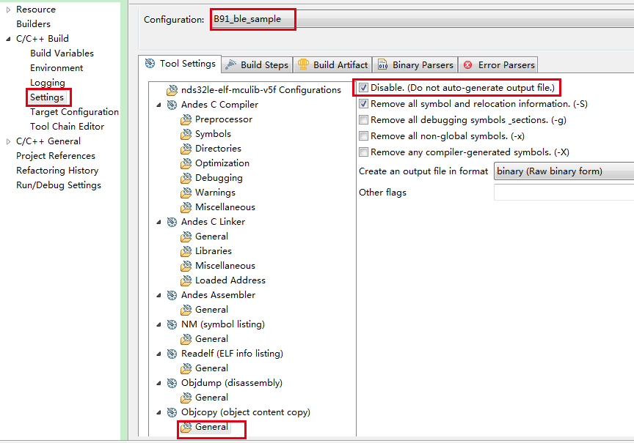Click the Andes C Linker tool icon

(172, 222)
